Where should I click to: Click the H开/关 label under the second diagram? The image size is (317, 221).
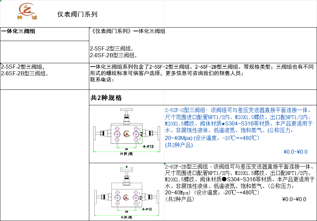126,217
